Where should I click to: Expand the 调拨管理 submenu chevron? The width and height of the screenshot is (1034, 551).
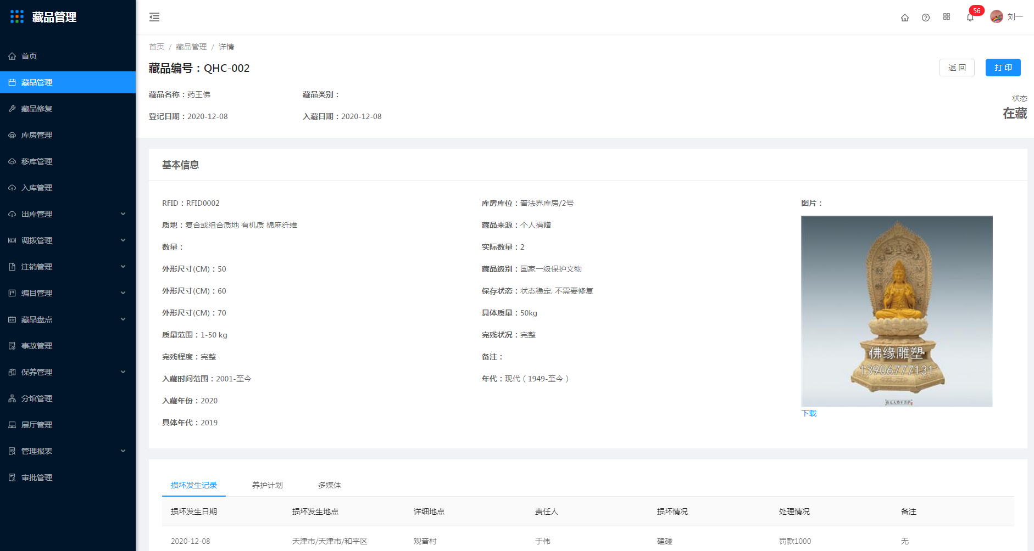tap(123, 240)
